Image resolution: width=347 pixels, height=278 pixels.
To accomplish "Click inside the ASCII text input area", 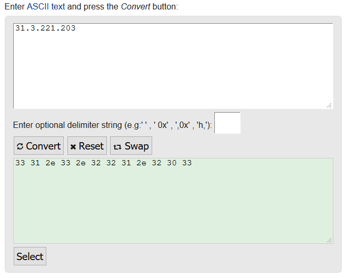I will (173, 68).
